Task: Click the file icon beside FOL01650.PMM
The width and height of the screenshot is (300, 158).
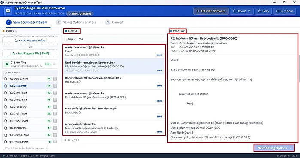Action: click(x=6, y=121)
